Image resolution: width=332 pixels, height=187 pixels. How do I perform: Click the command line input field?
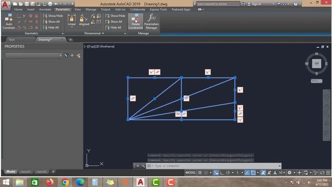click(214, 166)
